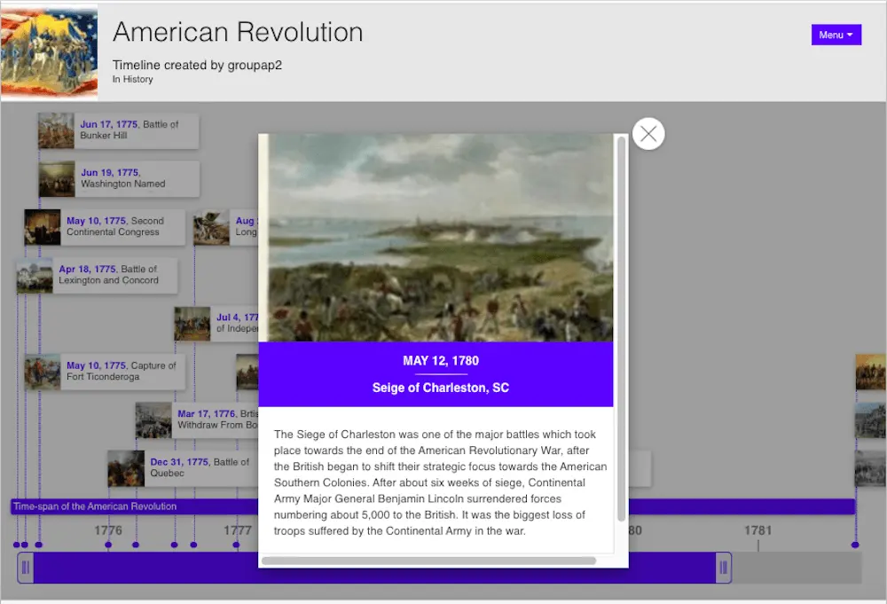This screenshot has height=604, width=887.
Task: Open the Battle of Bunker Hill event
Action: coord(118,130)
